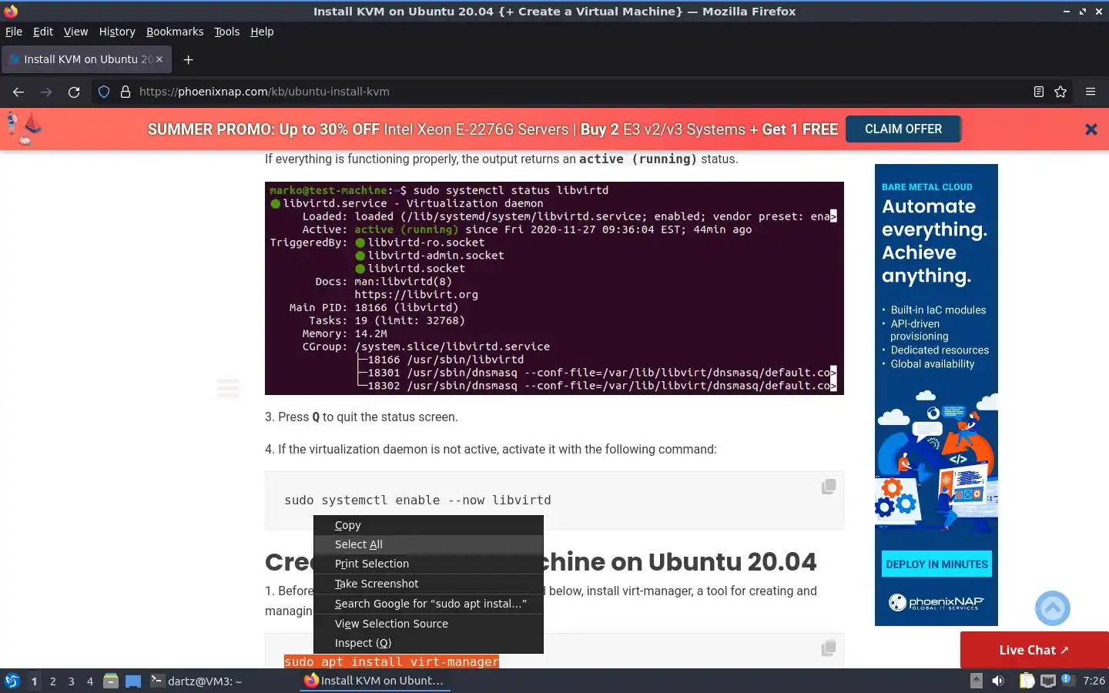Choose View Selection Source

coord(428,624)
